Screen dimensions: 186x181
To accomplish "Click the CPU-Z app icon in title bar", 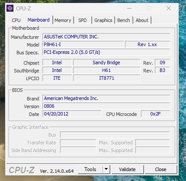I will (10, 8).
